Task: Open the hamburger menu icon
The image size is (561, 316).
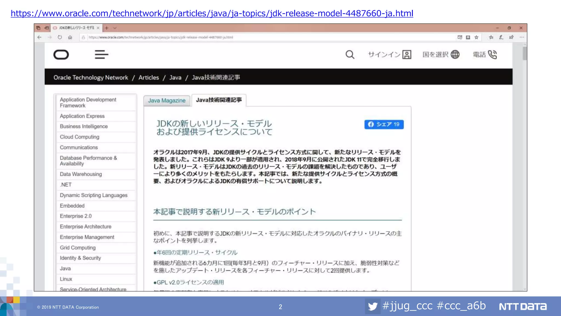Action: (x=102, y=55)
